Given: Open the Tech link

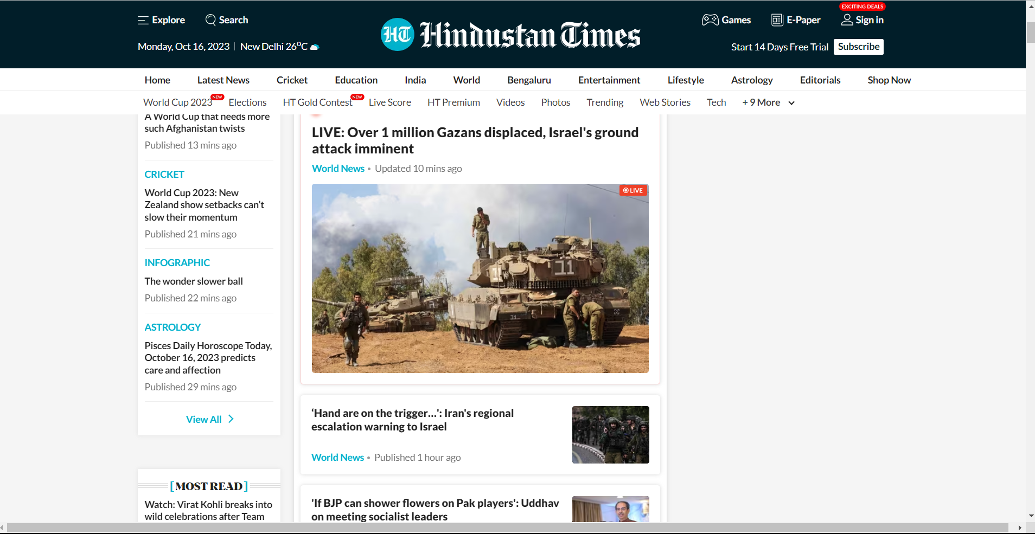Looking at the screenshot, I should (x=716, y=102).
